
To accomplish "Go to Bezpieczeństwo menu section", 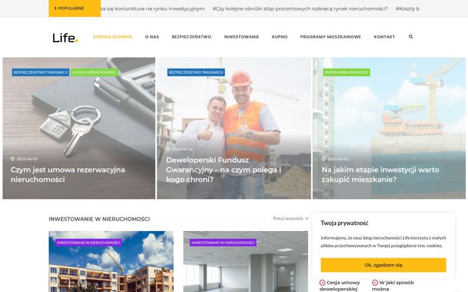I will [x=191, y=37].
